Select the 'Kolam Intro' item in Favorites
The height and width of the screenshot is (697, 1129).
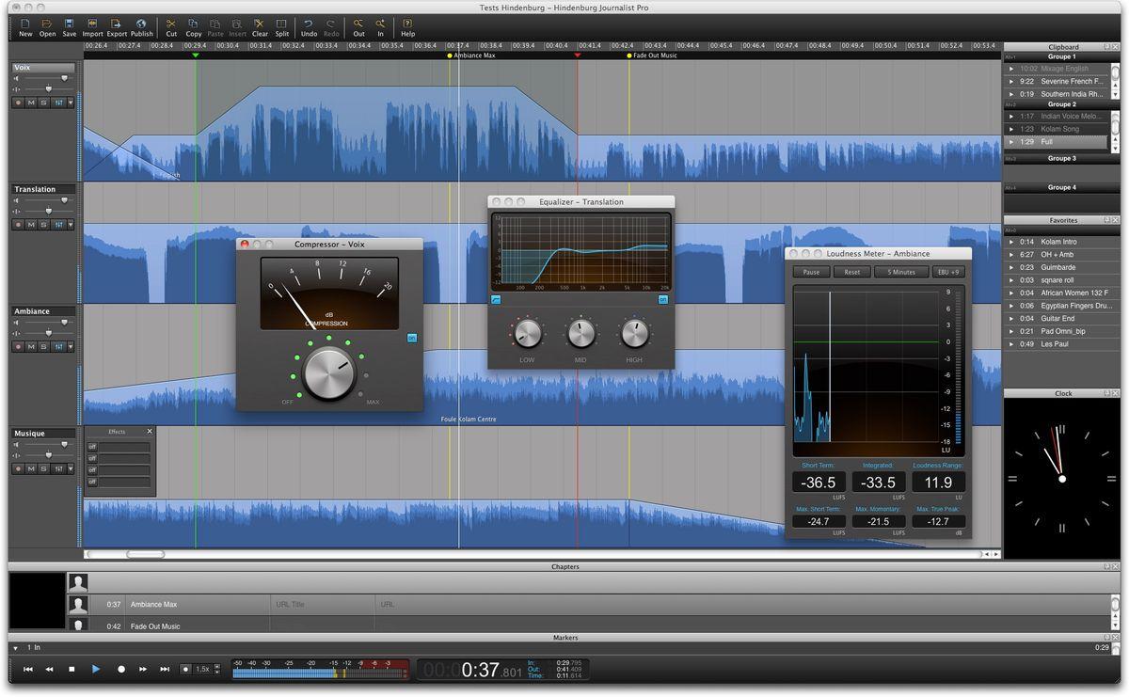pos(1058,242)
